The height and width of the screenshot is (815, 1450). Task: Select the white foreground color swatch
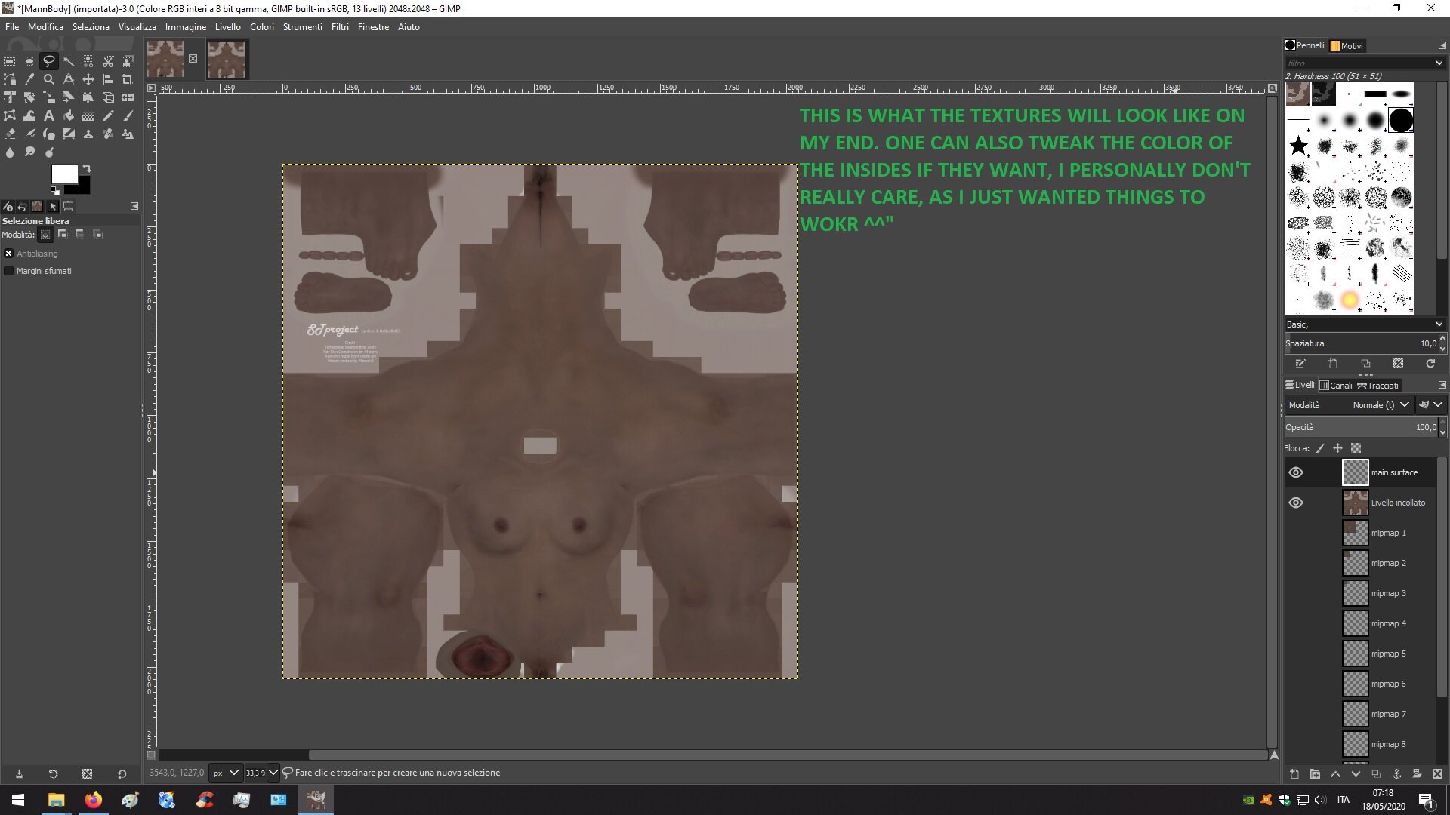[63, 173]
